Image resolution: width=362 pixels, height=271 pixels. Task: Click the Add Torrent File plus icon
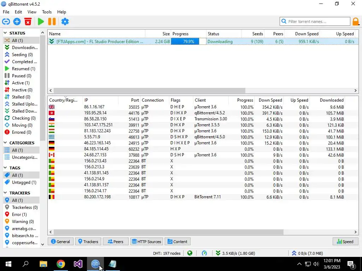[x=17, y=22]
